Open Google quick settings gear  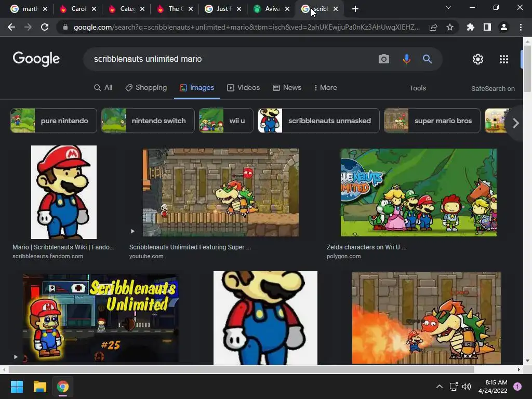point(478,59)
